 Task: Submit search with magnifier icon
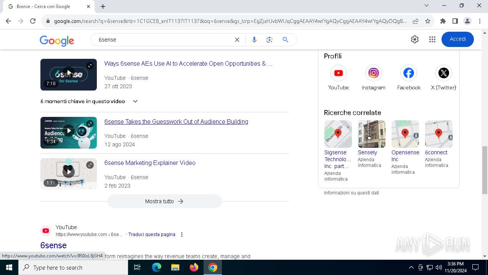(x=285, y=40)
